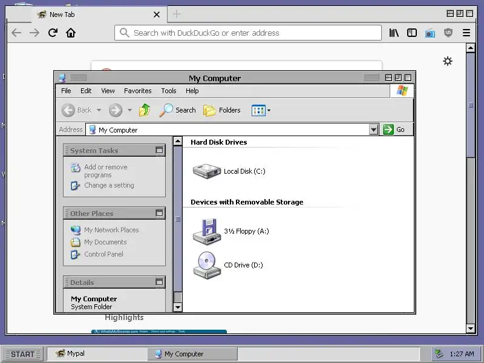The image size is (484, 363).
Task: Click the Control Panel icon in Other Places
Action: click(x=75, y=254)
